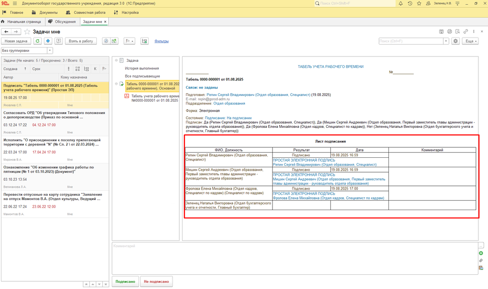Image resolution: width=488 pixels, height=289 pixels.
Task: Open notifications bell in title bar
Action: coord(400,4)
